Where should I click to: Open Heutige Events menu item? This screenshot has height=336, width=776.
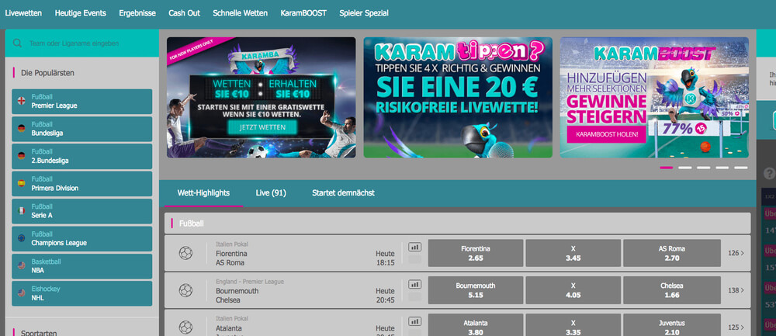click(81, 13)
